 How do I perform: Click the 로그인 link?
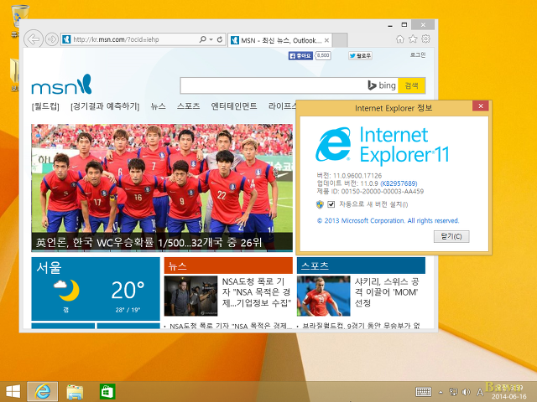click(418, 54)
